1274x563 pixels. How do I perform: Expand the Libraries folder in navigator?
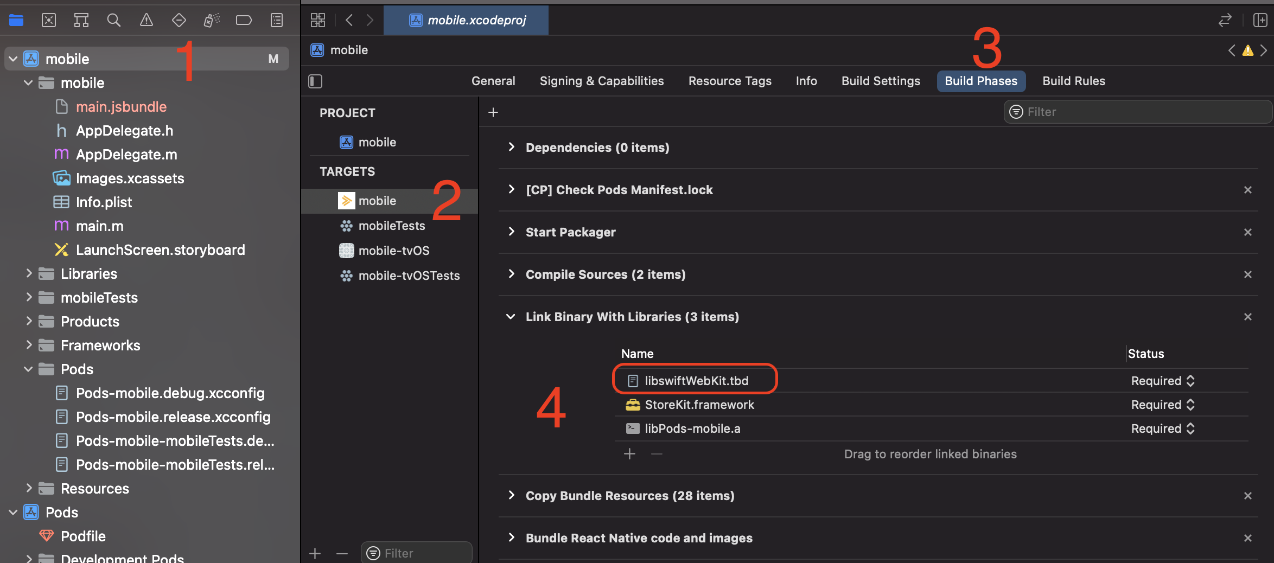tap(29, 273)
